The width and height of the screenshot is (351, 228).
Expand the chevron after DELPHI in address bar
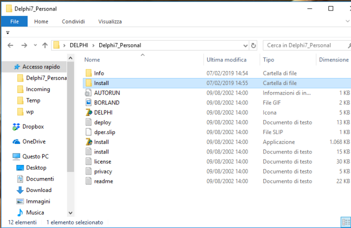93,45
